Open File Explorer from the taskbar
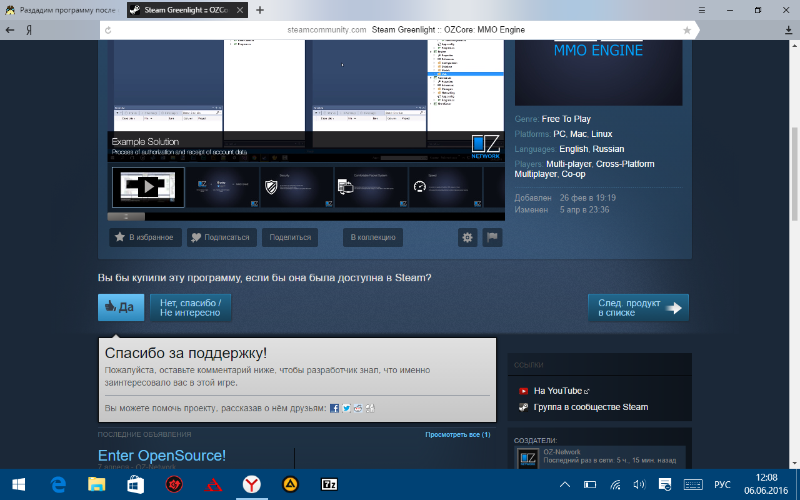 (x=97, y=484)
